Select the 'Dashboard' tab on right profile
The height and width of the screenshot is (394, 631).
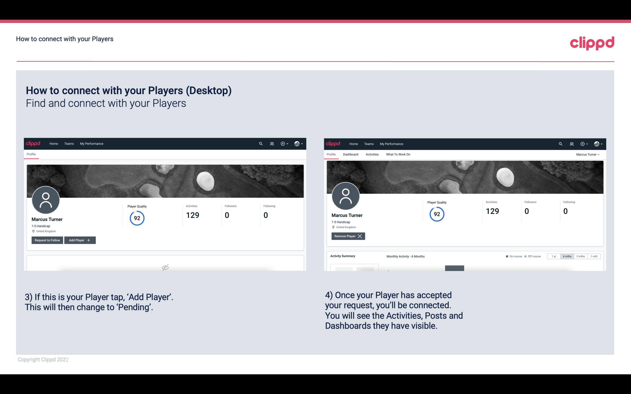coord(350,154)
